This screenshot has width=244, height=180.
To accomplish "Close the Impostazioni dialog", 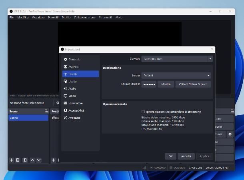I will 212,49.
